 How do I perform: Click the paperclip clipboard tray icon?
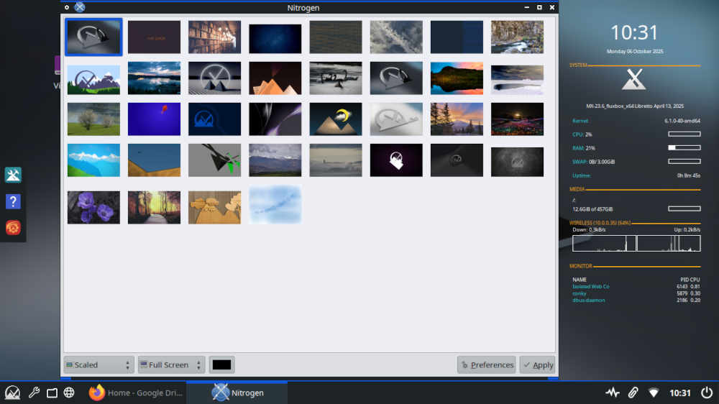pyautogui.click(x=633, y=392)
